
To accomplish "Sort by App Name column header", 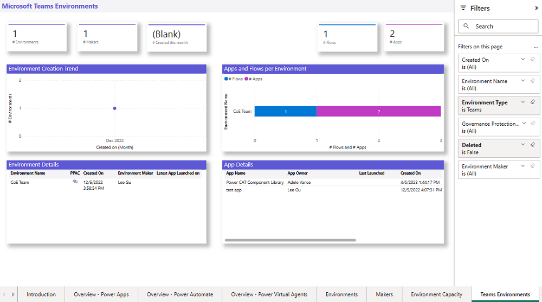I will coord(236,173).
